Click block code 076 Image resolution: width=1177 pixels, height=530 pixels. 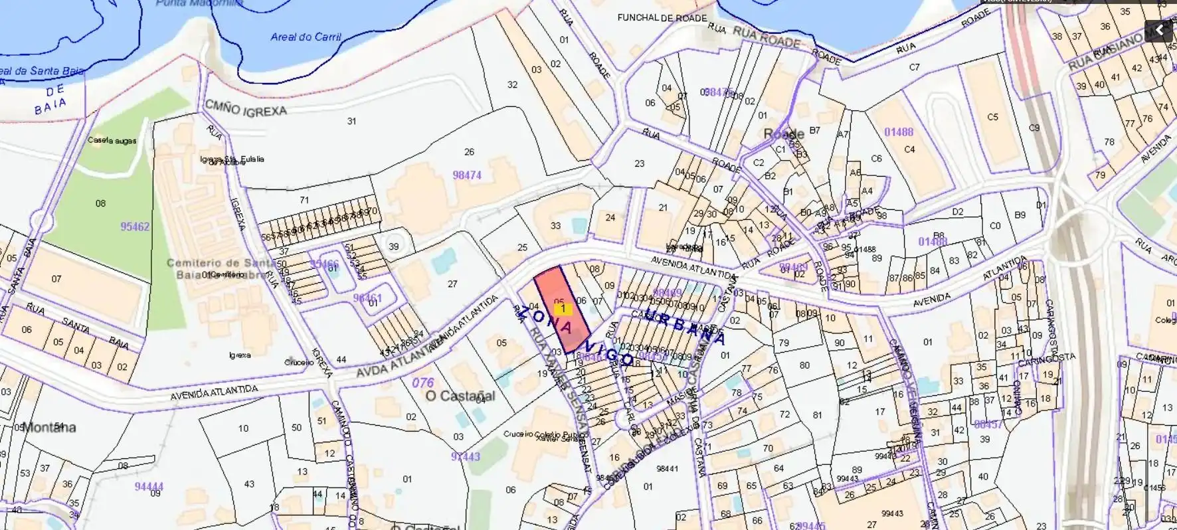422,383
